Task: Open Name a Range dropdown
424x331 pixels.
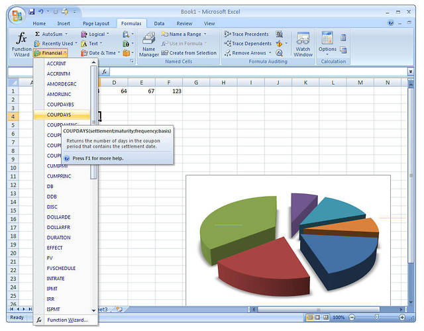Action: [184, 34]
